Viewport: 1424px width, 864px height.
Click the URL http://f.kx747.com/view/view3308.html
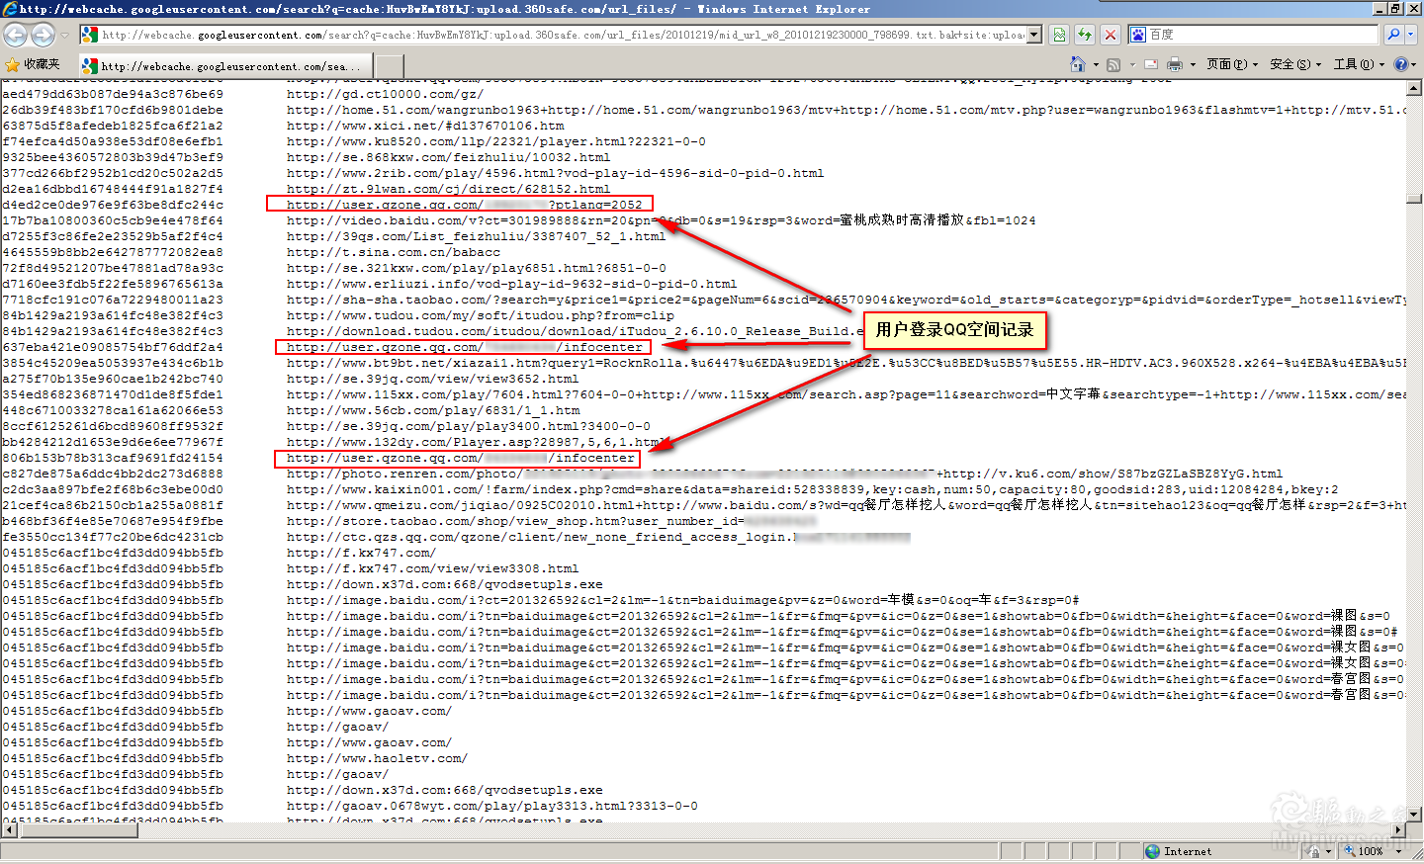coord(433,568)
